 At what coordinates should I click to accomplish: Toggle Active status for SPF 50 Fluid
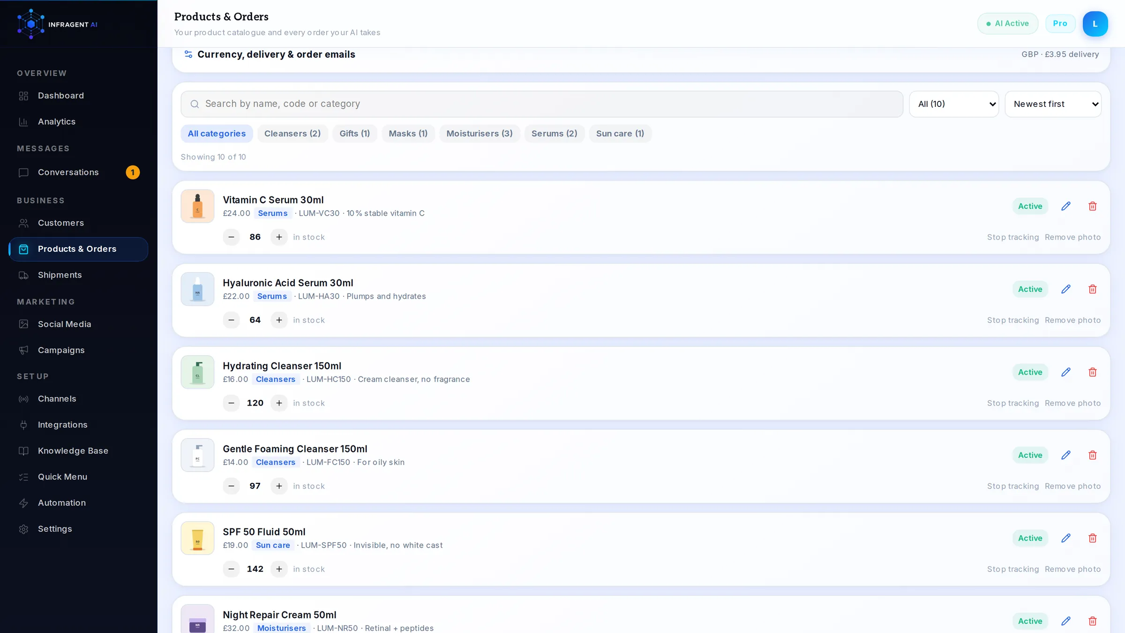pyautogui.click(x=1030, y=538)
